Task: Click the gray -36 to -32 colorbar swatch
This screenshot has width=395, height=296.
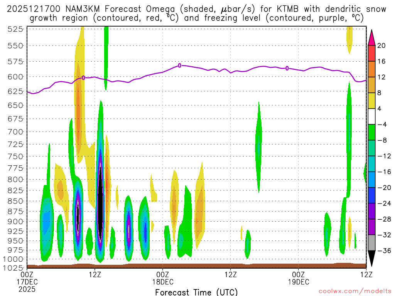Action: coord(371,243)
